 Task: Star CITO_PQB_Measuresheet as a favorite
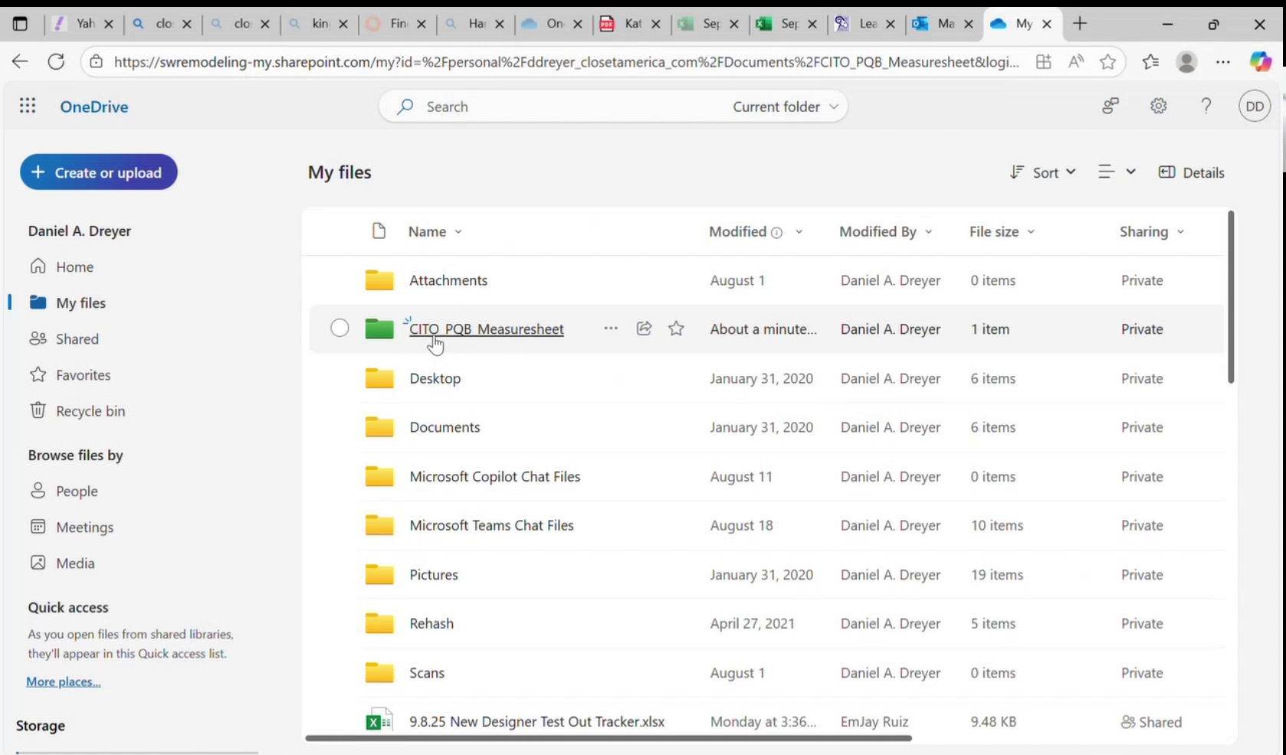click(676, 328)
